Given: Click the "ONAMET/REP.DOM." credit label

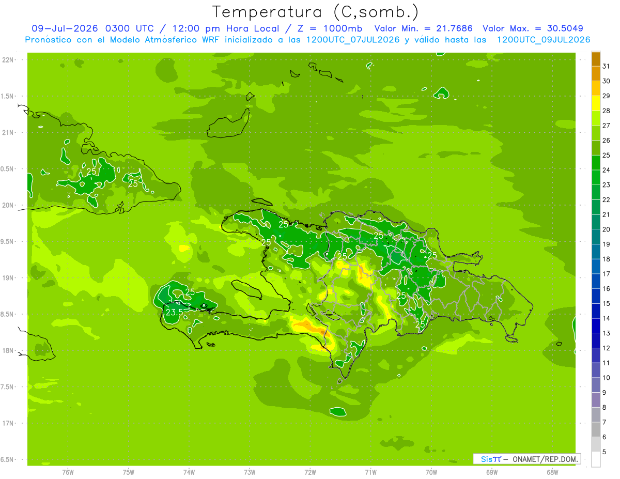Looking at the screenshot, I should pos(545,459).
